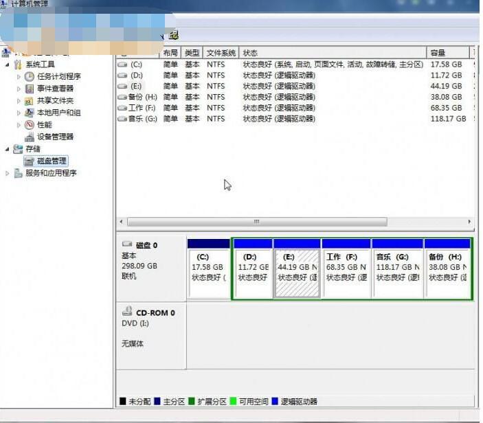Click the toolbar icon above the column headers
483x423 pixels.
[x=174, y=35]
